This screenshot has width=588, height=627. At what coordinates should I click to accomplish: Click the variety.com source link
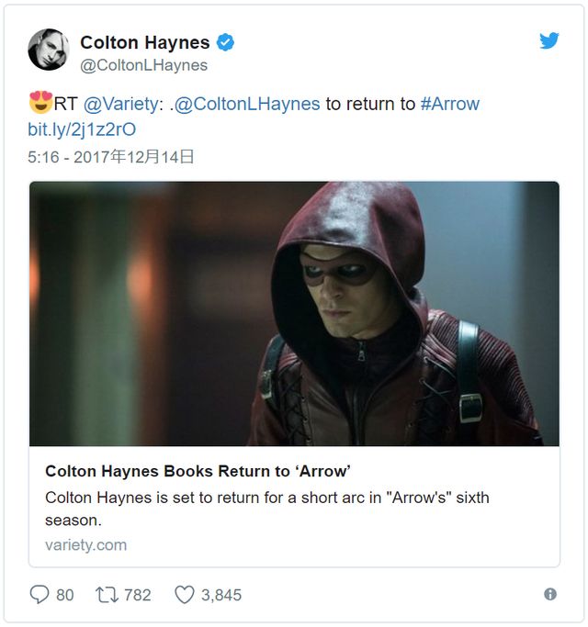pyautogui.click(x=85, y=545)
